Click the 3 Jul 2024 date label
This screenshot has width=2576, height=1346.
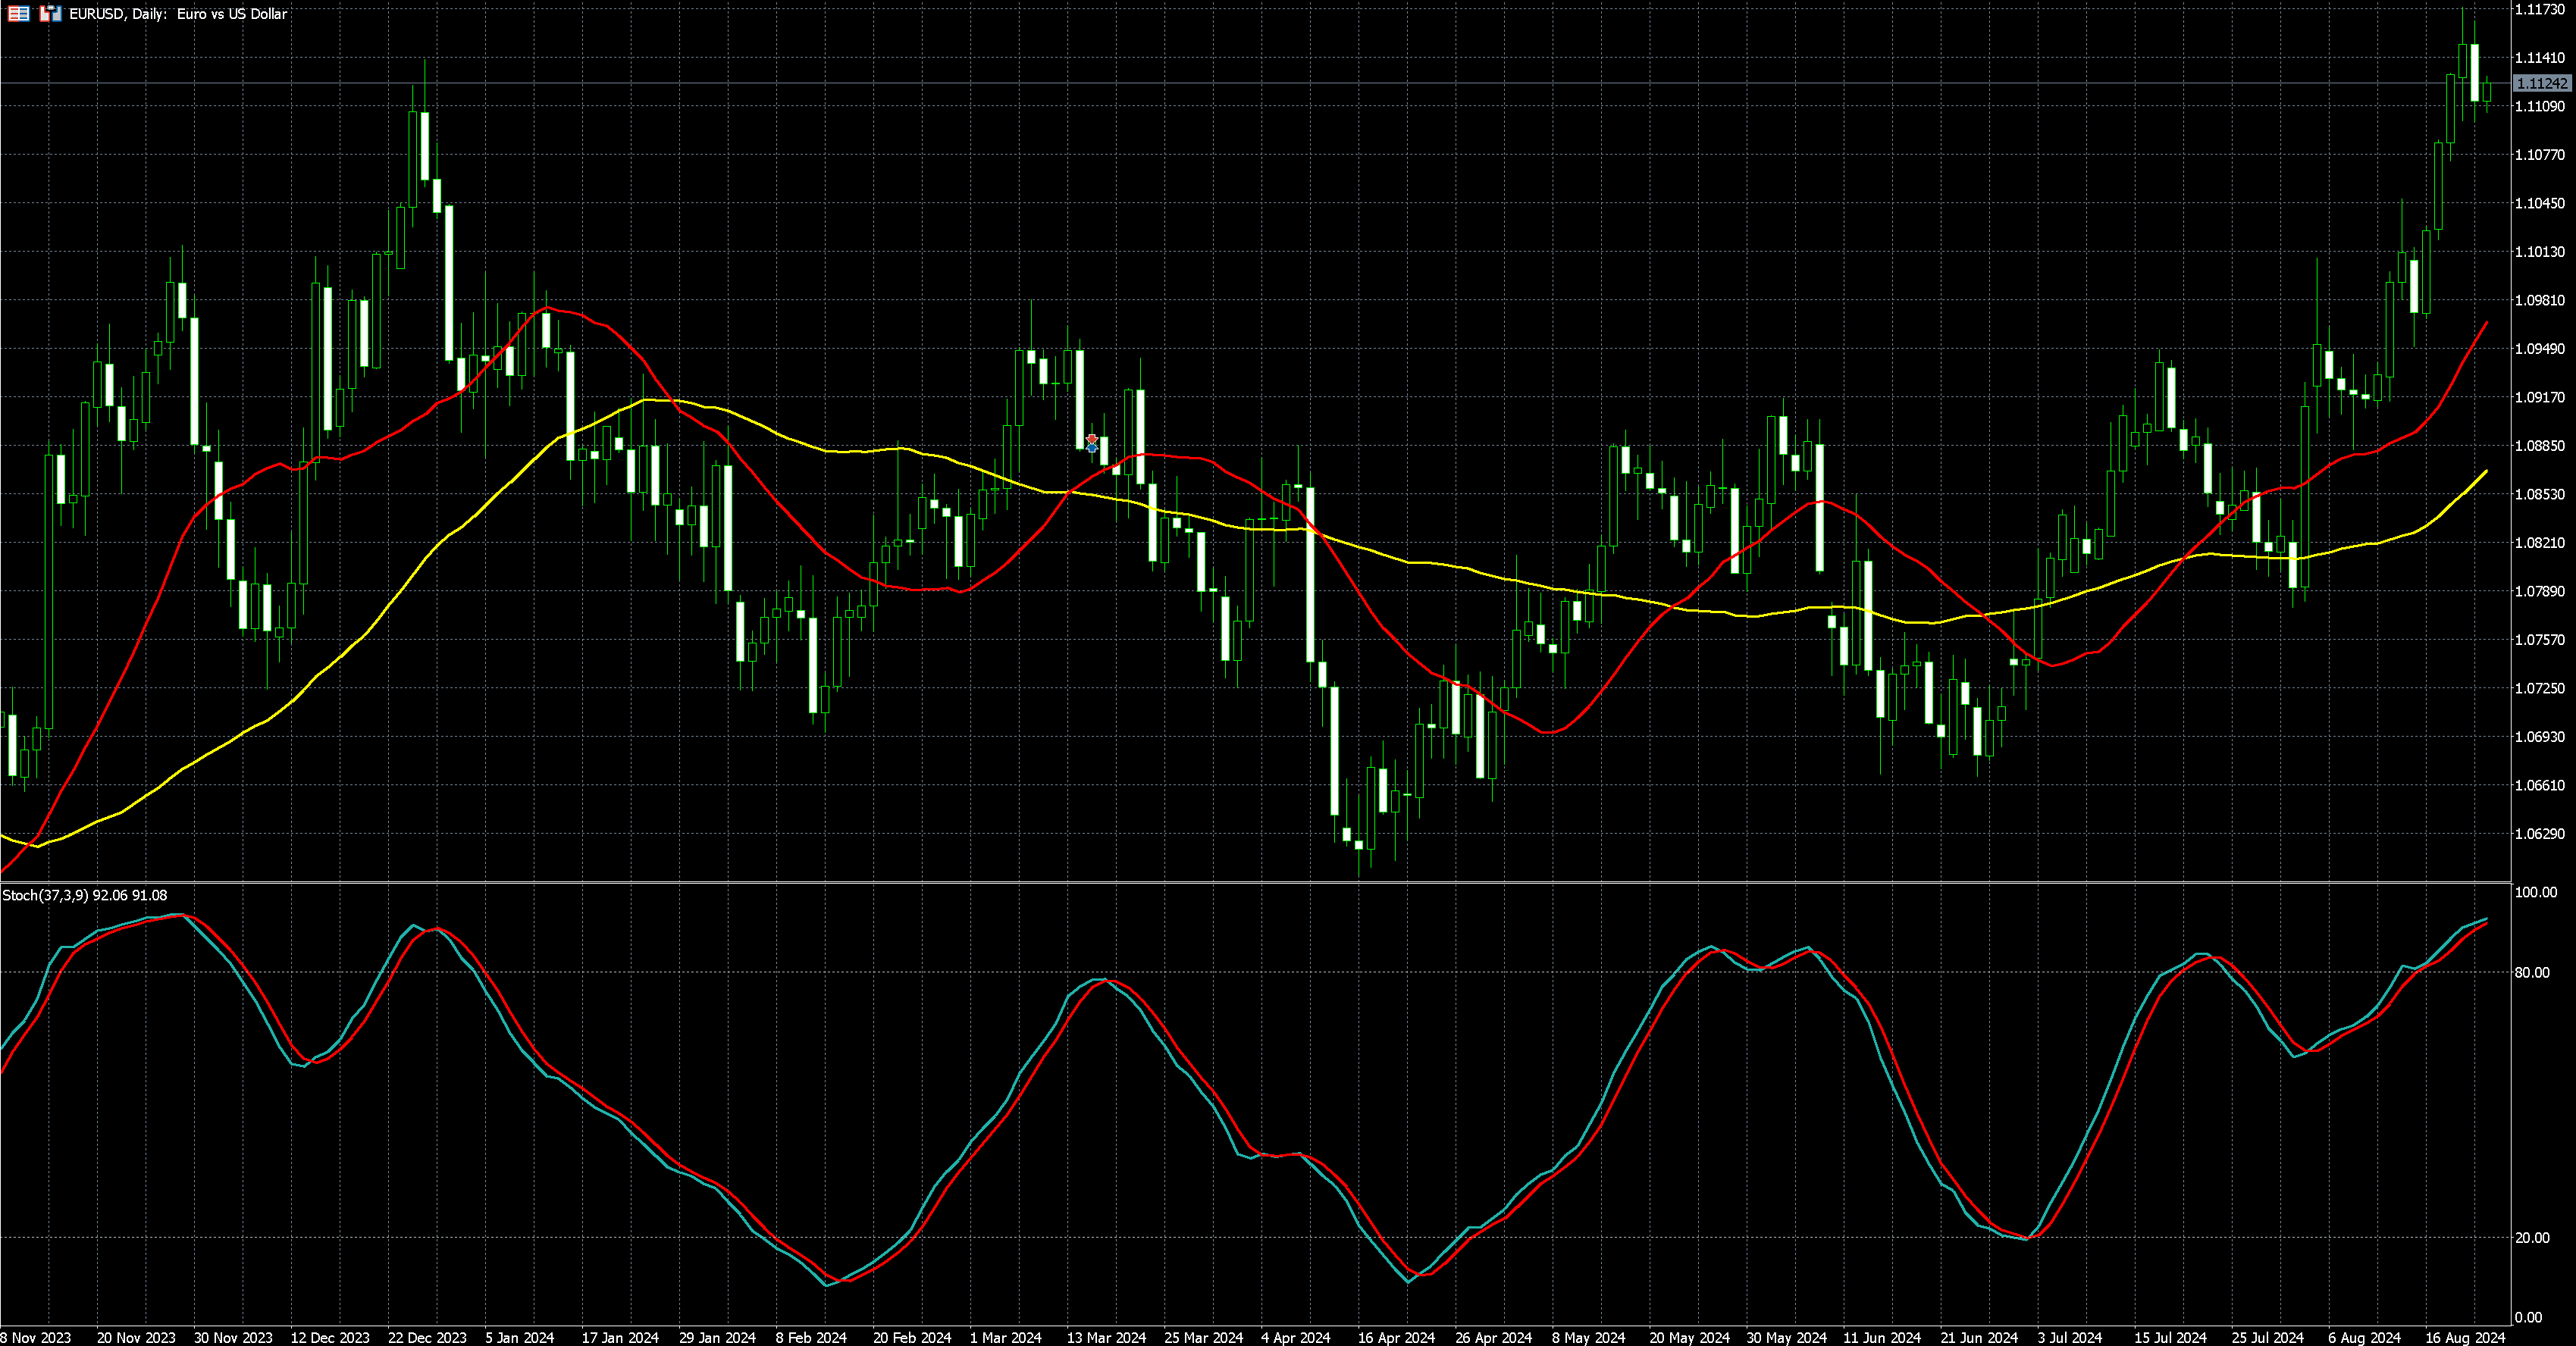pyautogui.click(x=2069, y=1337)
